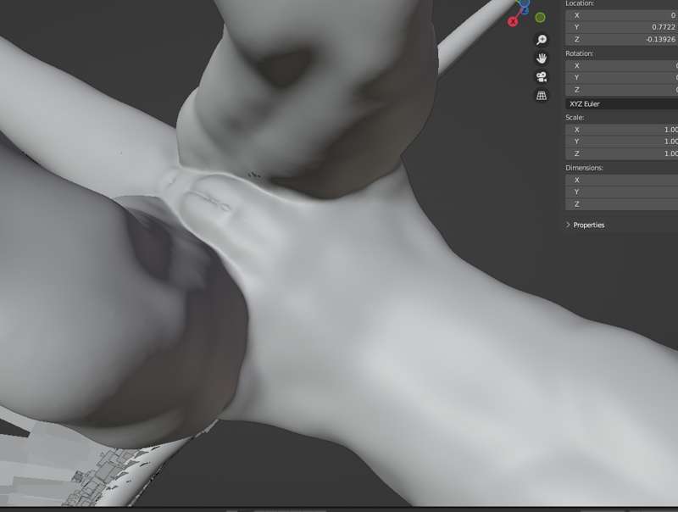Click the Location X value field
The height and width of the screenshot is (512, 678).
621,15
